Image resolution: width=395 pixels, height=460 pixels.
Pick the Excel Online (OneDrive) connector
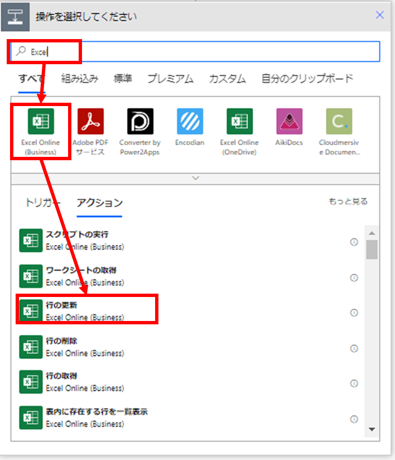(239, 121)
